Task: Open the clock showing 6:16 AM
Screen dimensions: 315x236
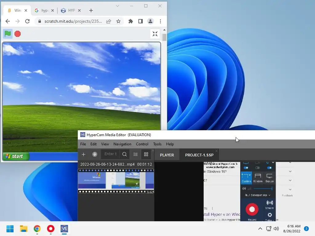Action: (292, 229)
